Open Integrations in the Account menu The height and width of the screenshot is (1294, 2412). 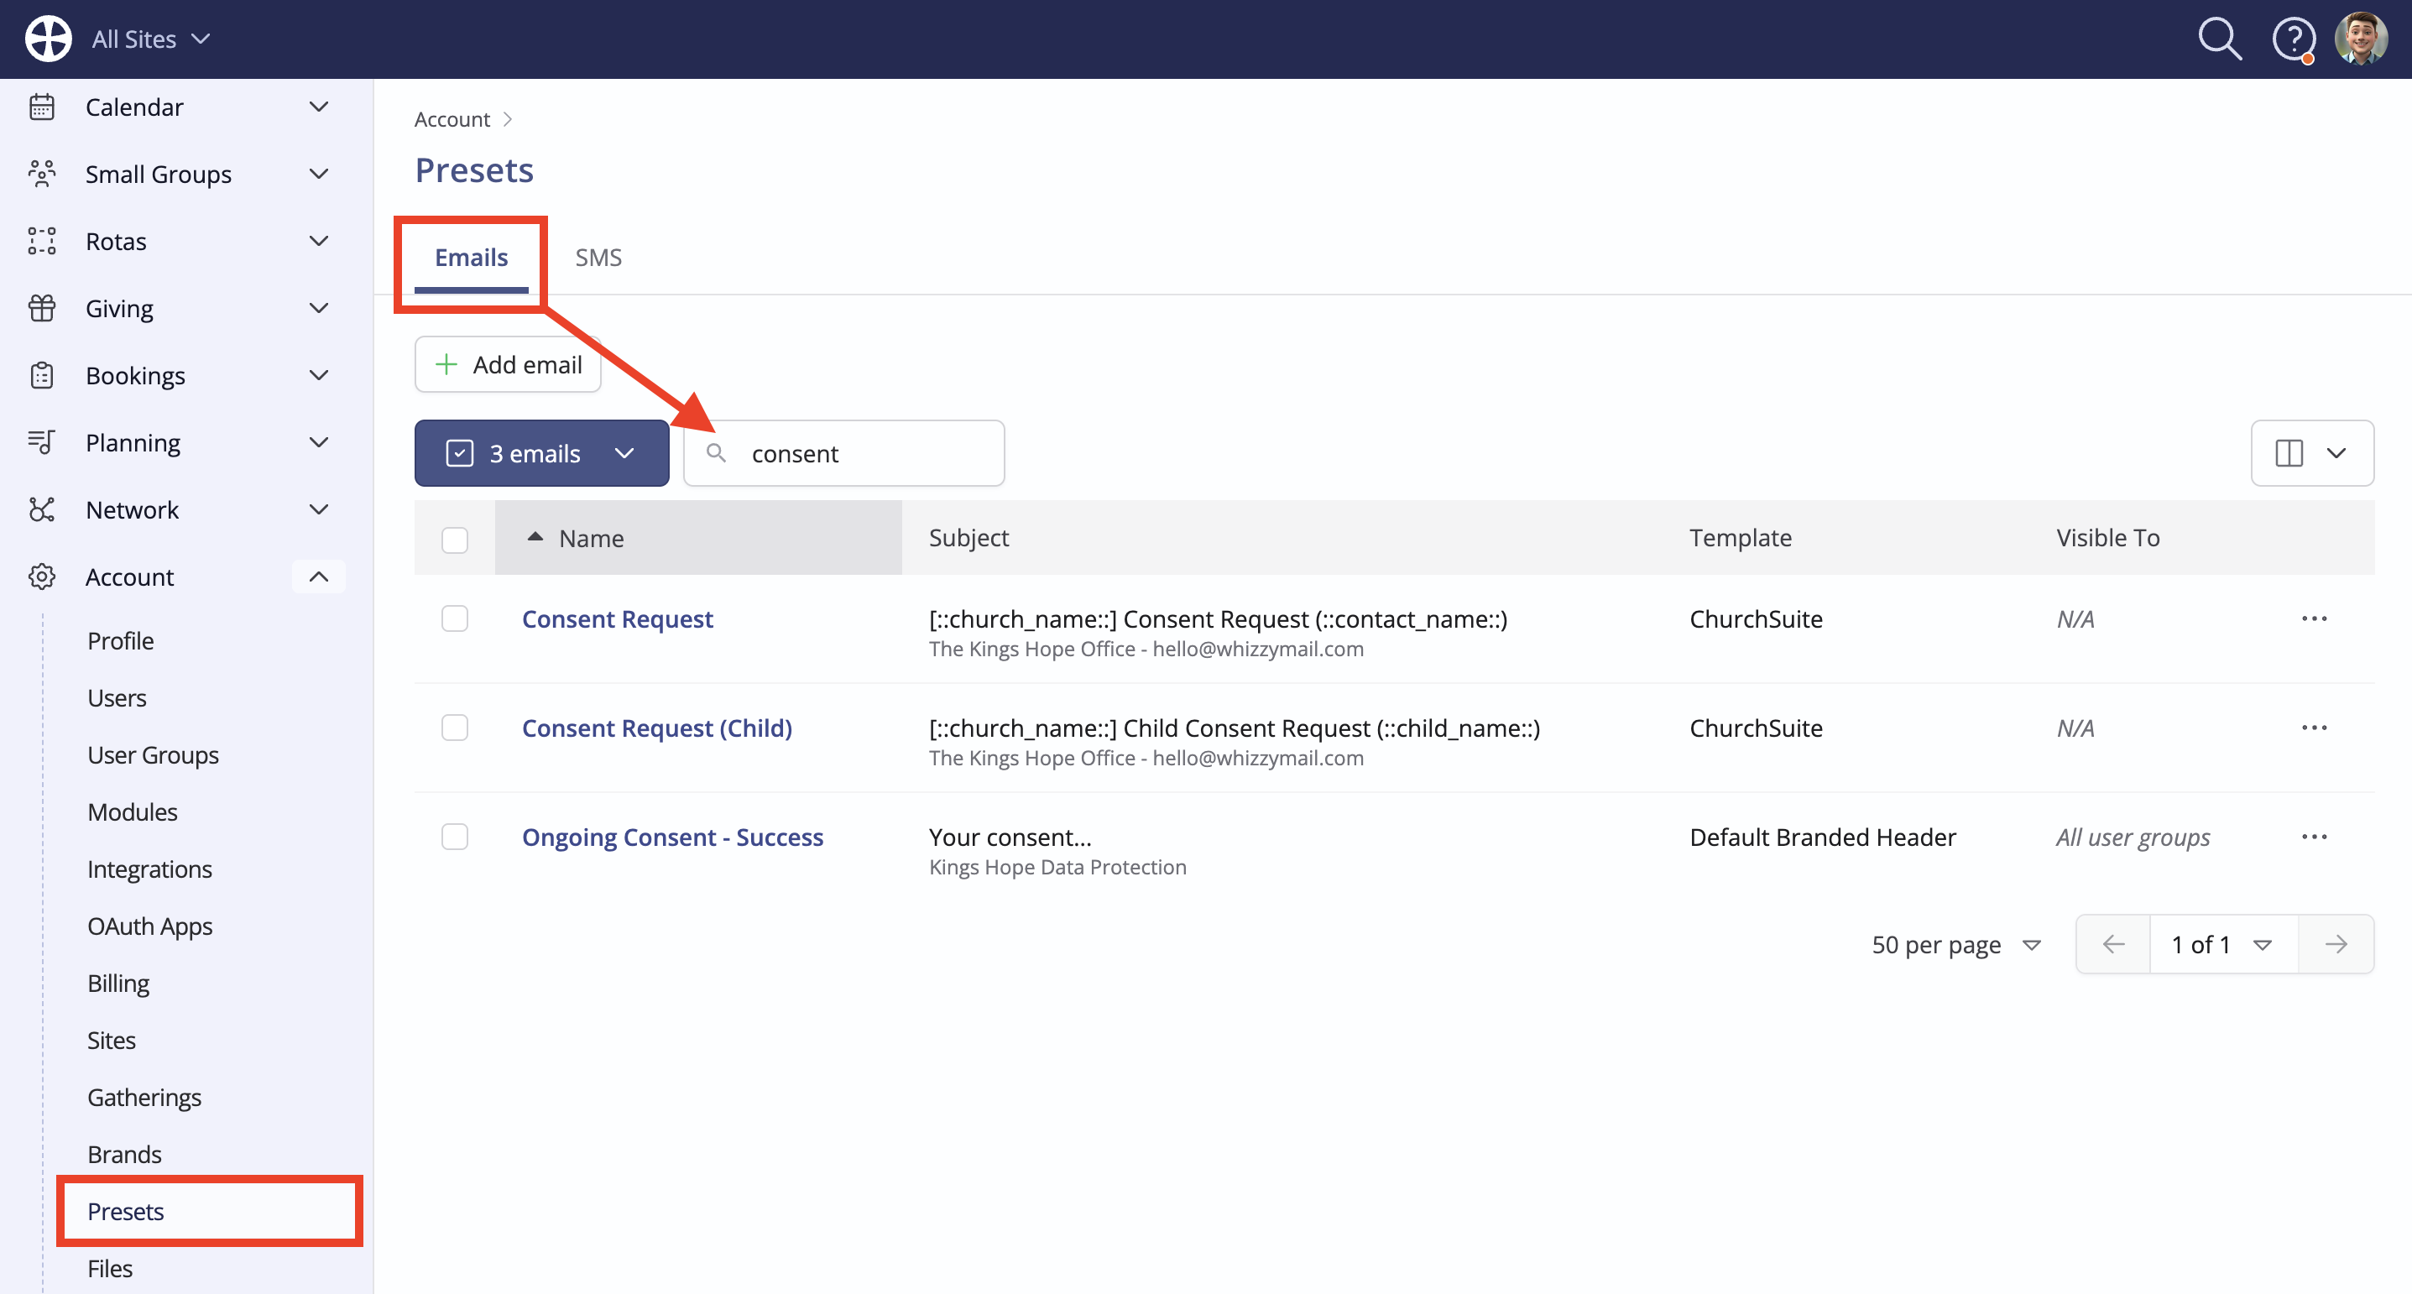click(150, 869)
